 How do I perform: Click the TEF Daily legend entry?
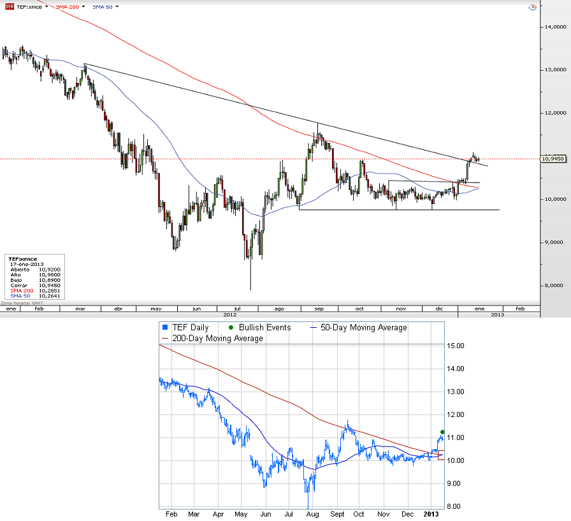click(185, 328)
